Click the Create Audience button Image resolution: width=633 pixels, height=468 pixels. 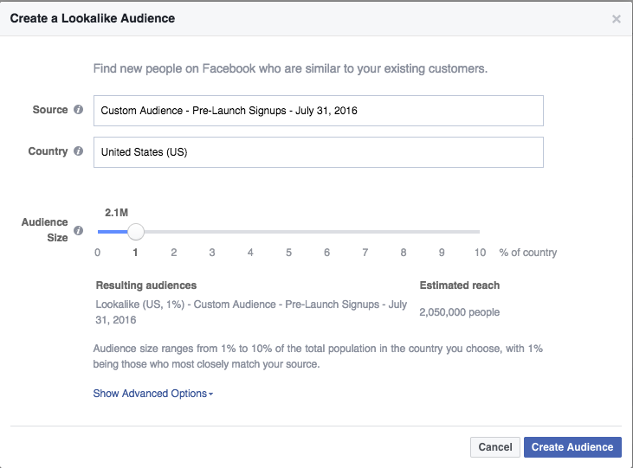tap(572, 447)
